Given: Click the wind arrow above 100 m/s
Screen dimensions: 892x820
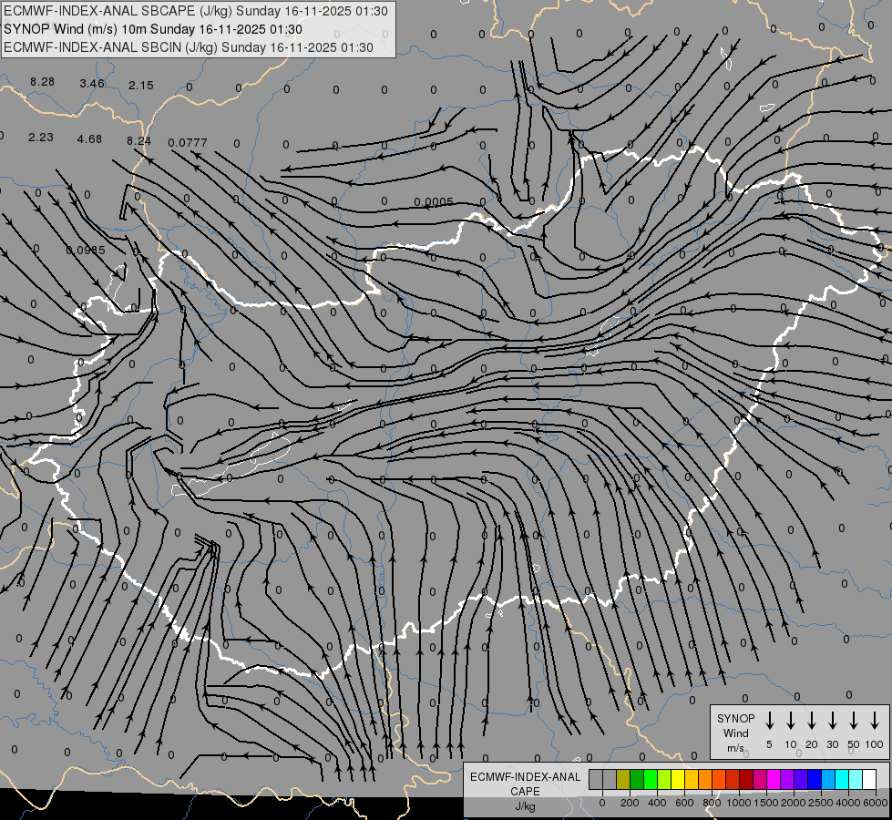Looking at the screenshot, I should [875, 720].
